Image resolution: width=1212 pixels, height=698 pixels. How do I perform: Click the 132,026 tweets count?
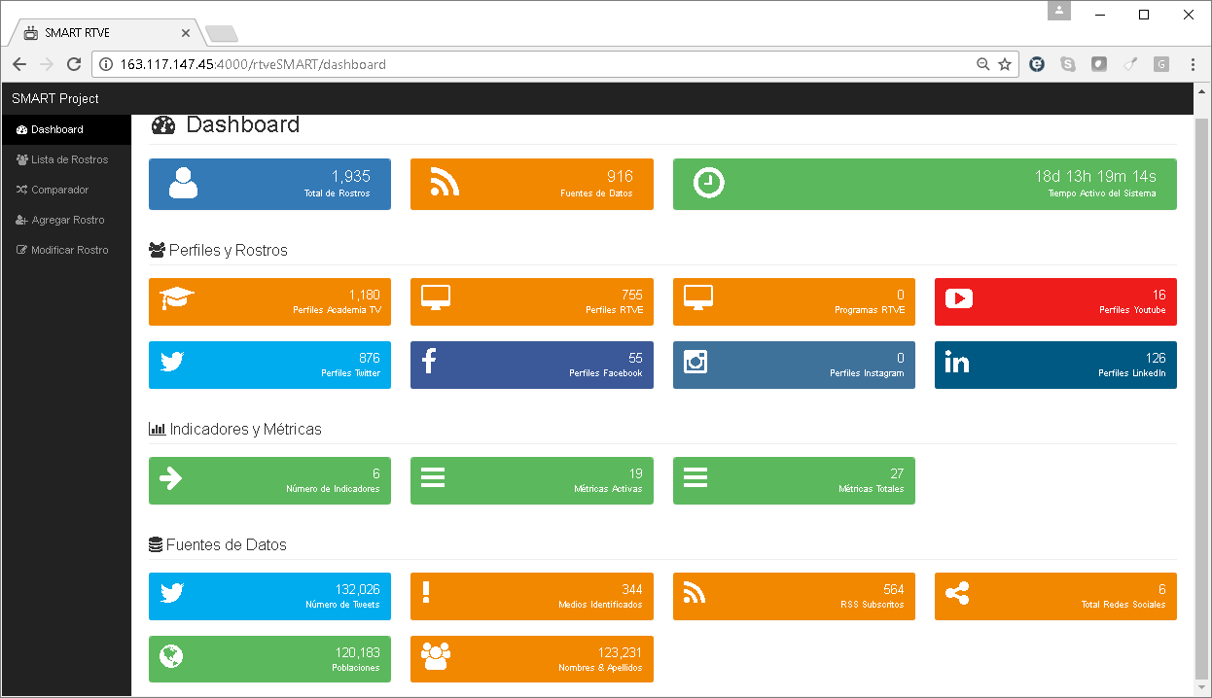357,589
